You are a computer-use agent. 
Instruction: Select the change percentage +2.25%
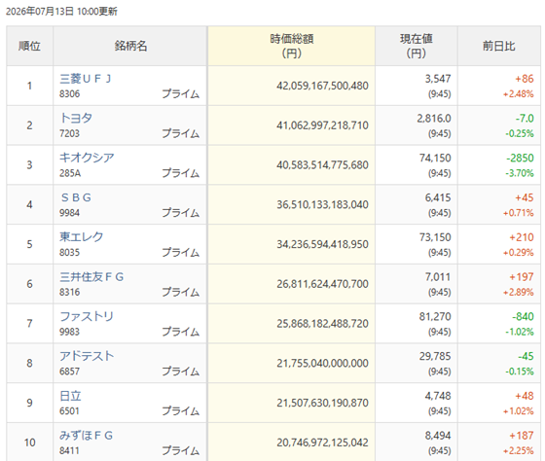[519, 450]
